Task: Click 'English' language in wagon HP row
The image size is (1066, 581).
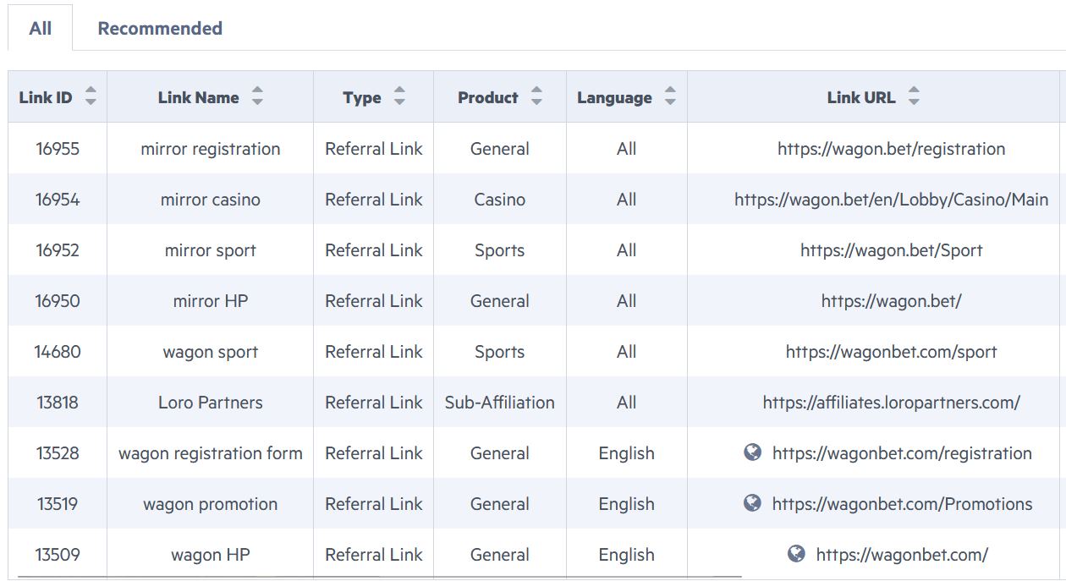Action: coord(627,555)
